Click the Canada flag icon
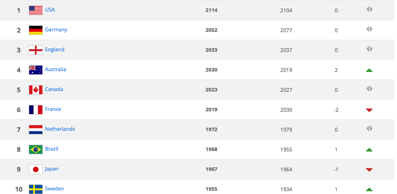Image resolution: width=397 pixels, height=194 pixels. tap(36, 90)
